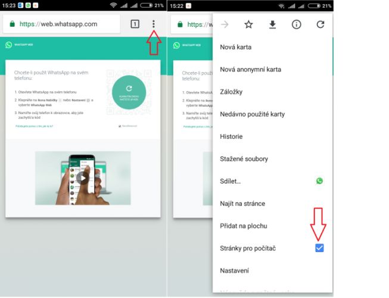Bookmark the page with the star icon
The width and height of the screenshot is (389, 298).
248,24
